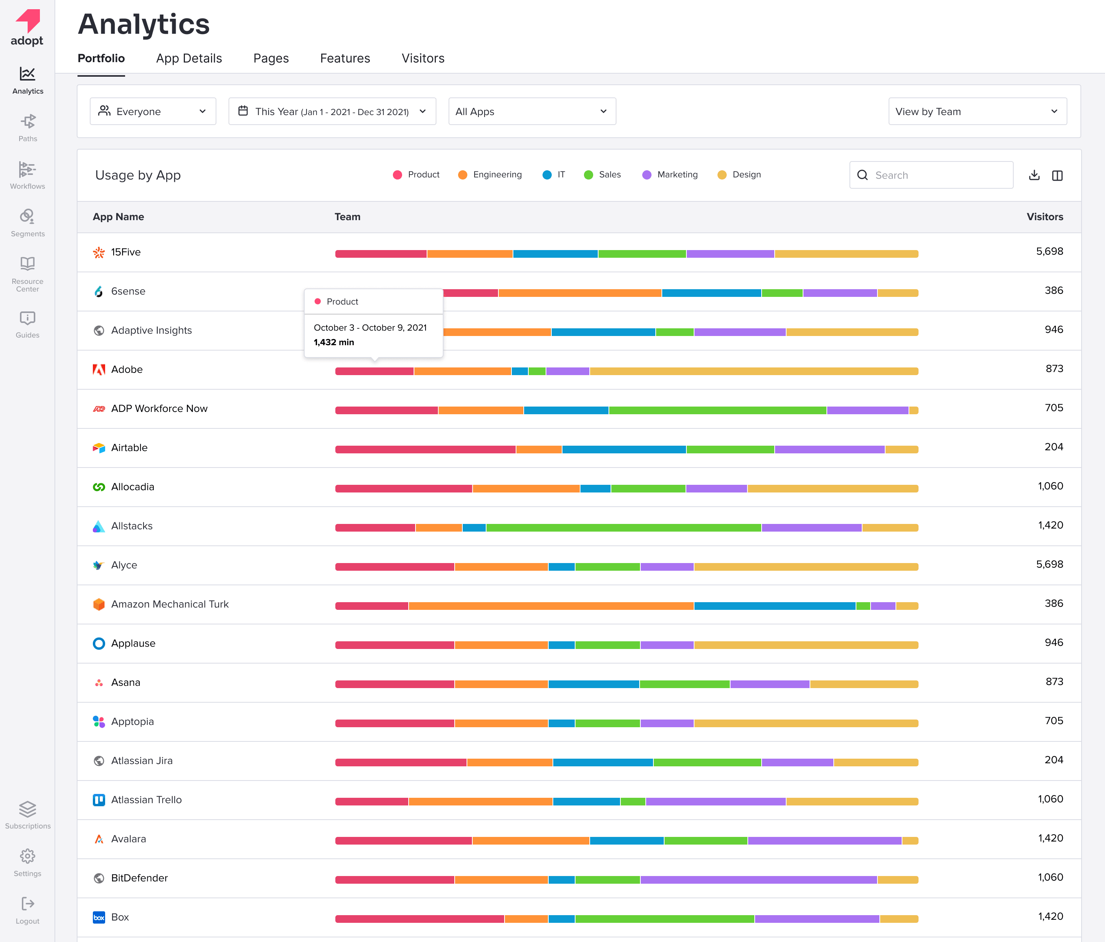
Task: Open the Atlassian Jira app row
Action: click(x=579, y=761)
